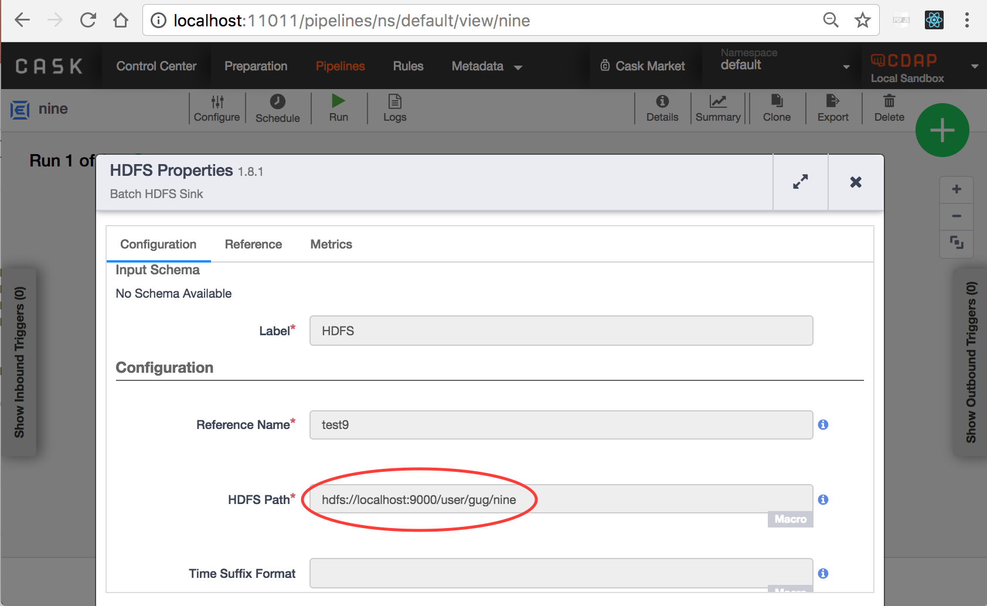Click the pipeline icon beside nine
The image size is (987, 606).
pos(20,110)
